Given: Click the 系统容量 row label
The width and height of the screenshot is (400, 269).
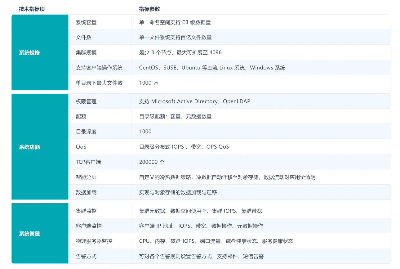Looking at the screenshot, I should click(x=86, y=22).
